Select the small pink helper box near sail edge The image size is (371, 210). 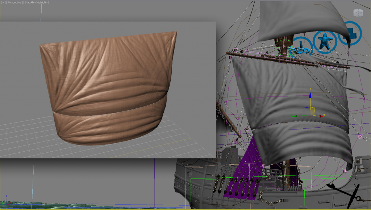pyautogui.click(x=360, y=136)
